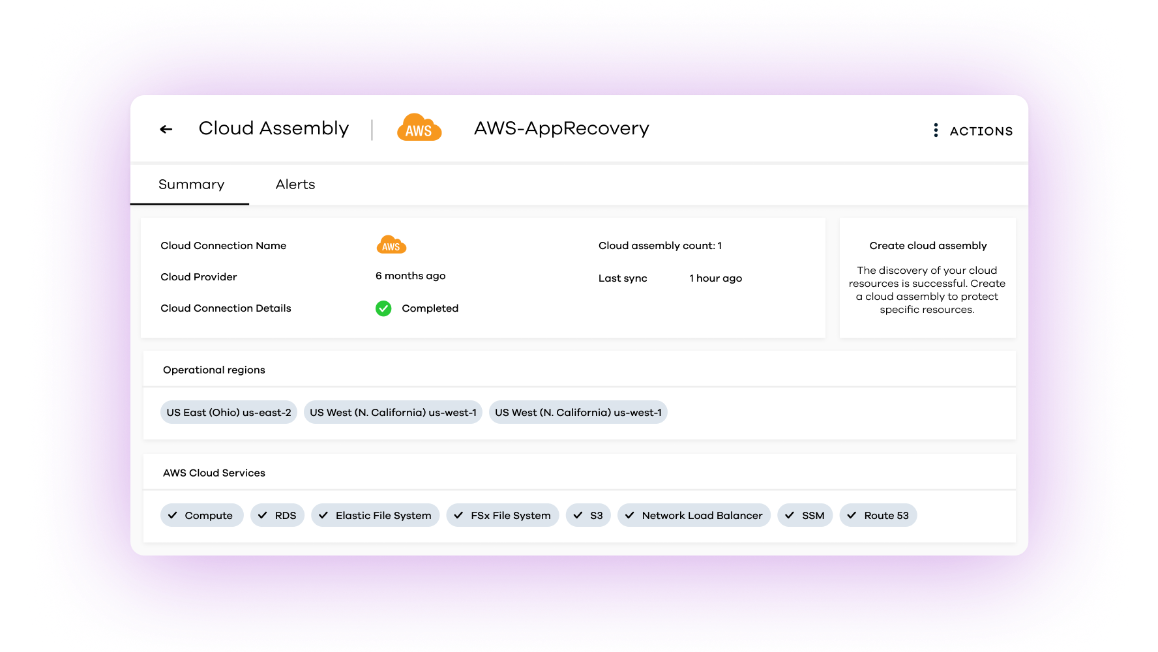Click the Last sync label
The width and height of the screenshot is (1158, 652).
click(623, 278)
